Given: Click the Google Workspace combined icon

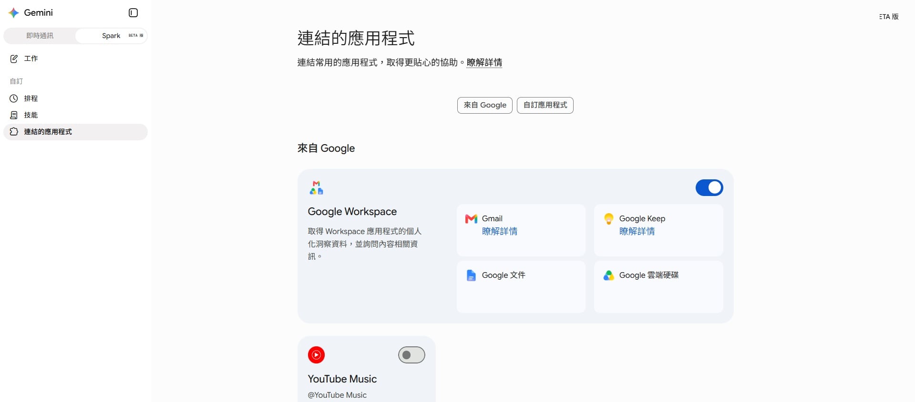Looking at the screenshot, I should pos(316,188).
